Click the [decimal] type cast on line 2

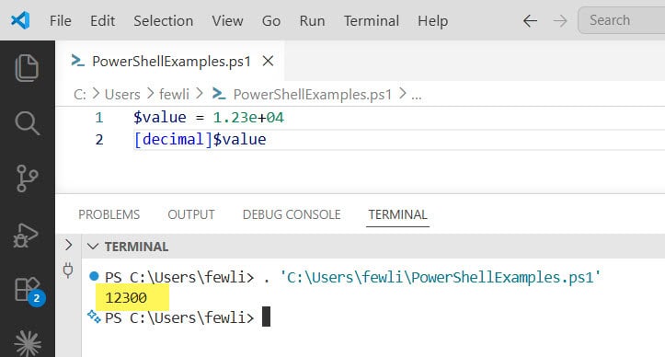[173, 140]
